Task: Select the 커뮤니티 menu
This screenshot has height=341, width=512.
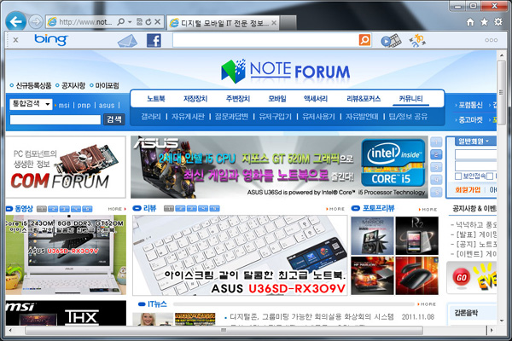Action: click(410, 99)
